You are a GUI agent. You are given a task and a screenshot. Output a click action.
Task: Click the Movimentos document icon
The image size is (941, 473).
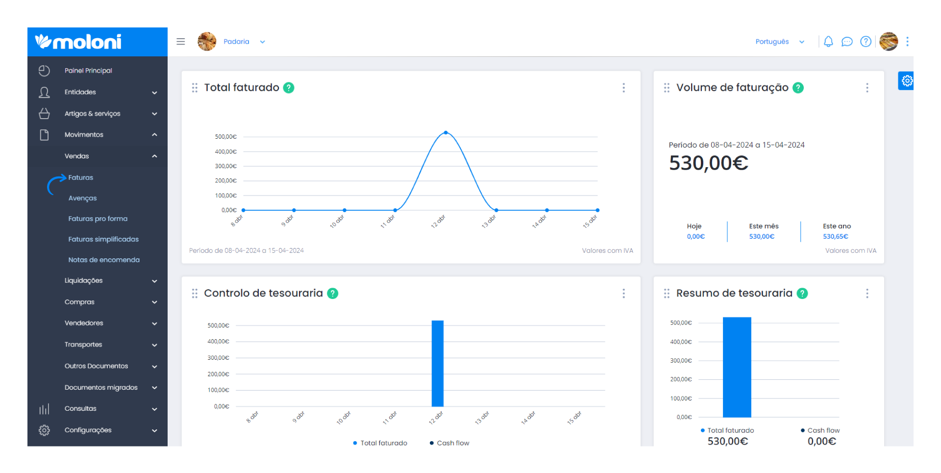coord(44,135)
